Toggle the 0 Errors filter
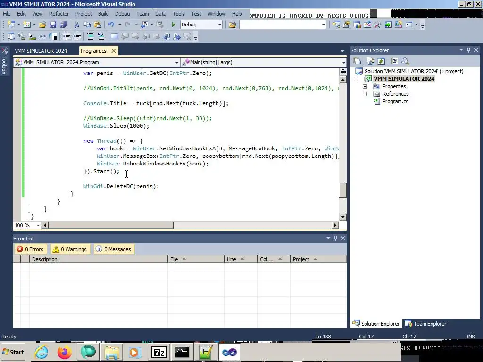Image resolution: width=483 pixels, height=362 pixels. 30,249
